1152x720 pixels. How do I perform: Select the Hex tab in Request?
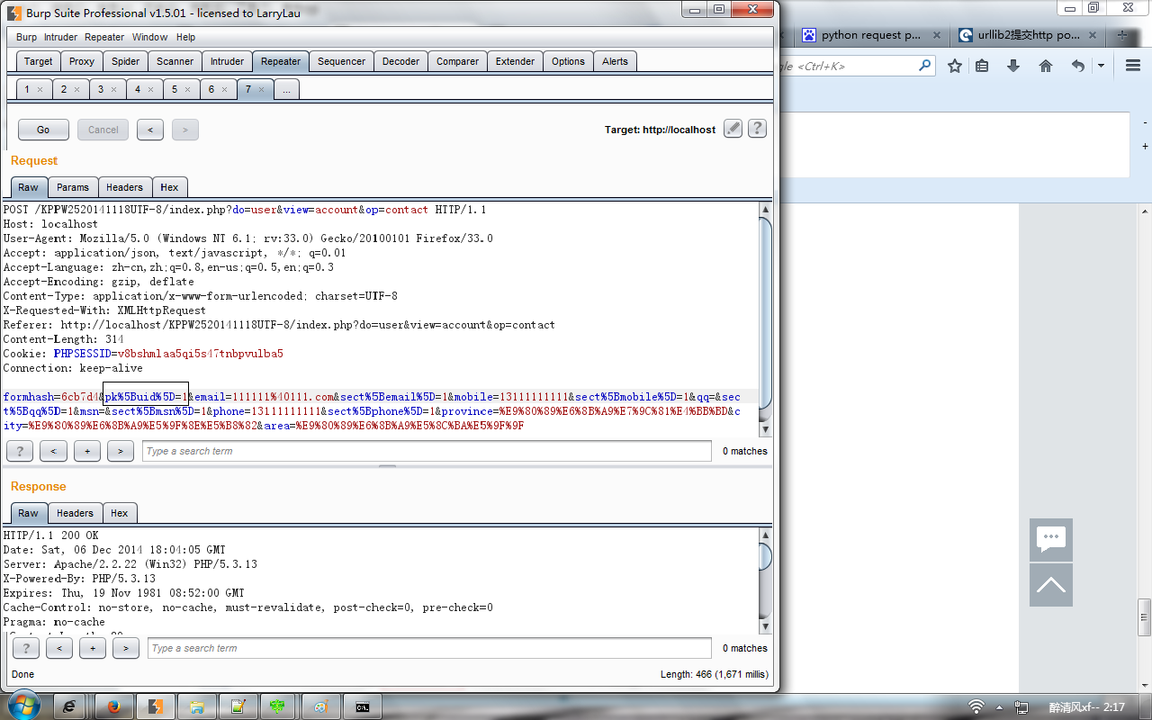coord(169,187)
